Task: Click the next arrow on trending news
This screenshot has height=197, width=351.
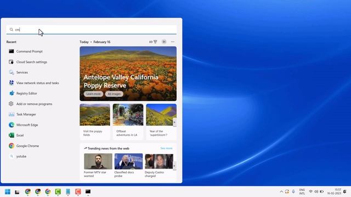Action: 174,166
